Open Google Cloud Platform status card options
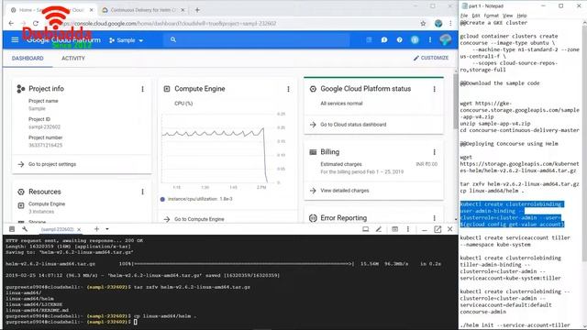587x330 pixels. 434,89
